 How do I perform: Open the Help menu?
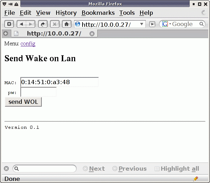click(146, 13)
